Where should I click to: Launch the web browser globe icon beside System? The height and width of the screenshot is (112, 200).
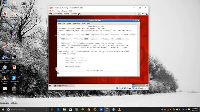(x=79, y=14)
